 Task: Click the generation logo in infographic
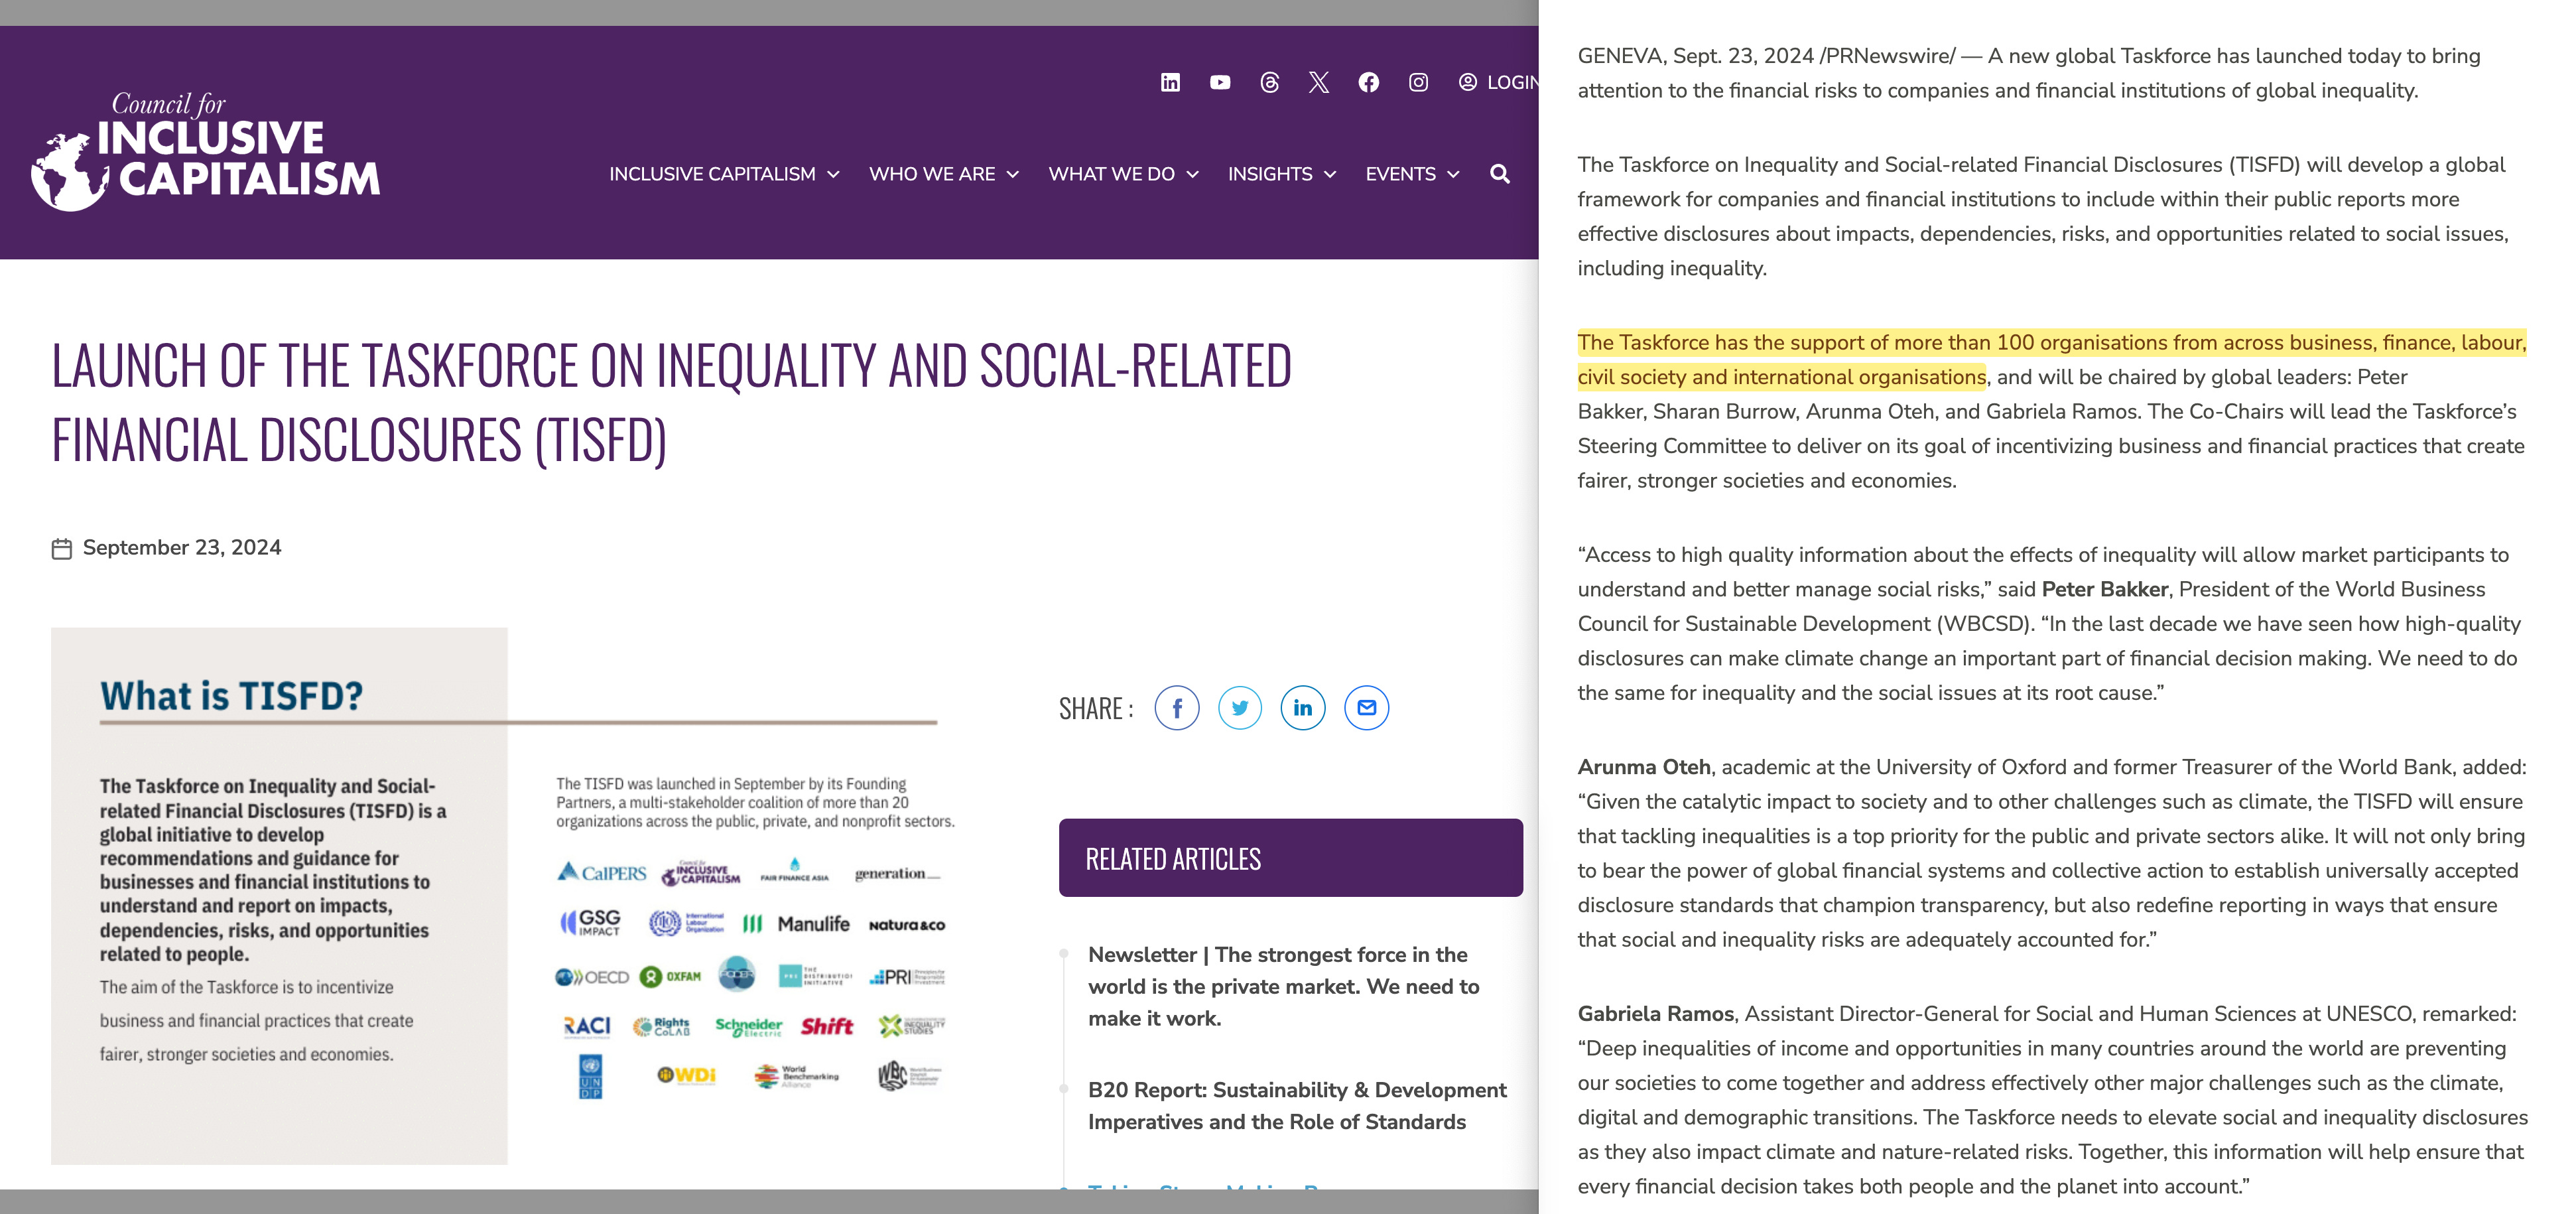click(x=897, y=873)
